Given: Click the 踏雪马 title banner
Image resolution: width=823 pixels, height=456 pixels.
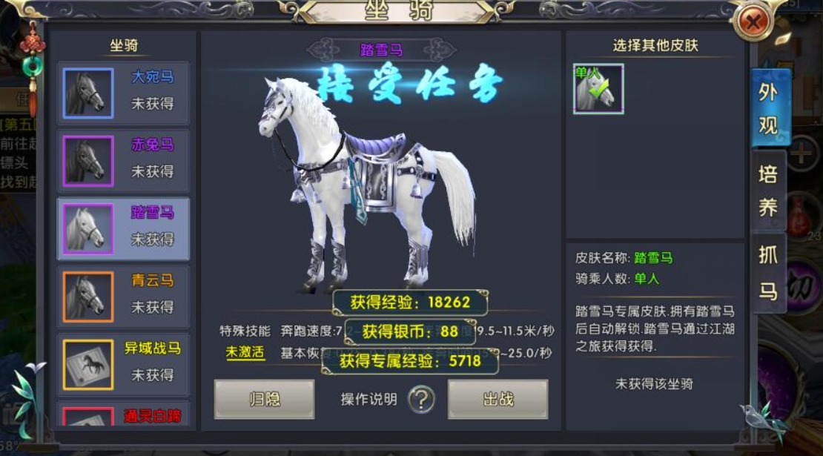Looking at the screenshot, I should click(x=381, y=50).
